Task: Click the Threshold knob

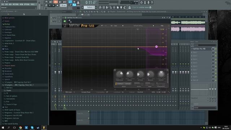Action: coord(119,74)
